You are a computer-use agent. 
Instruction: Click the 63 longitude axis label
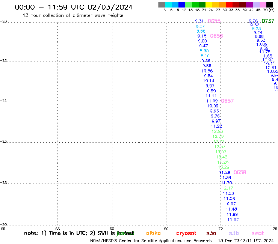[x=57, y=229]
